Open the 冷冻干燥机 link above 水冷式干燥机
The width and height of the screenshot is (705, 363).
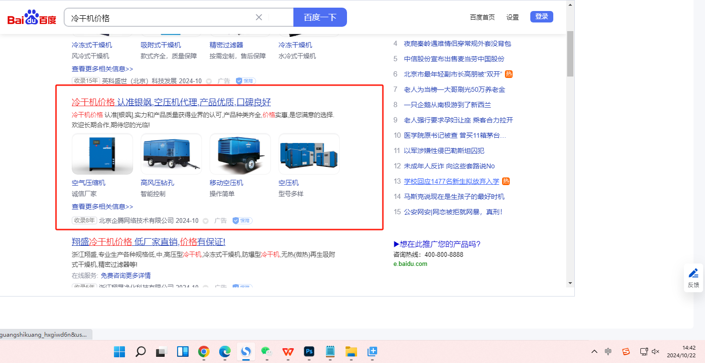pyautogui.click(x=295, y=45)
